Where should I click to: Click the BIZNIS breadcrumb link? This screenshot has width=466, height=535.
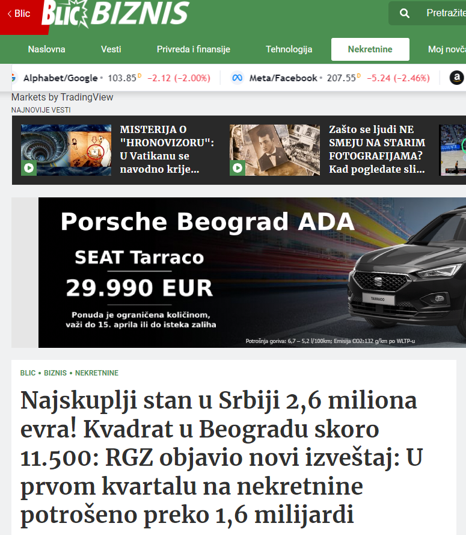pyautogui.click(x=55, y=373)
